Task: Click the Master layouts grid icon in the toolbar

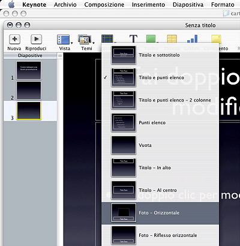Action: click(107, 38)
